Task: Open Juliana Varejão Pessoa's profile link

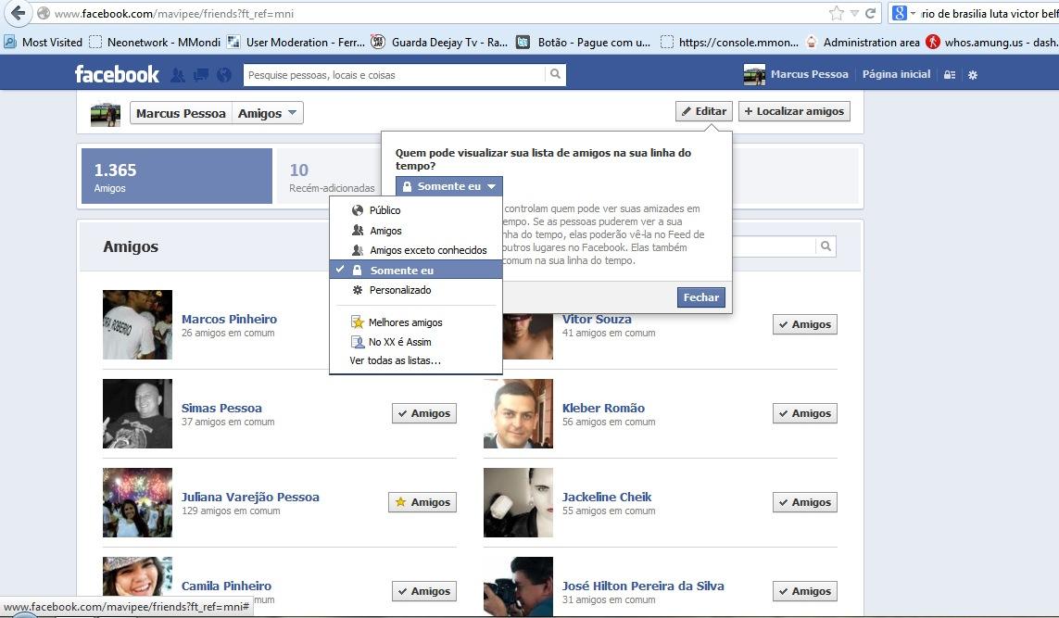Action: point(250,498)
